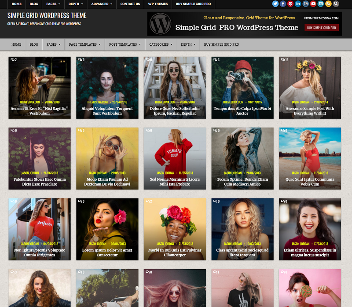Click the Simple Grid PRO banner heading
Viewport: 352px width, 307px height.
237,27
